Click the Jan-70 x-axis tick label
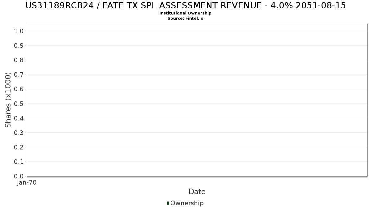The image size is (371, 208). [27, 183]
